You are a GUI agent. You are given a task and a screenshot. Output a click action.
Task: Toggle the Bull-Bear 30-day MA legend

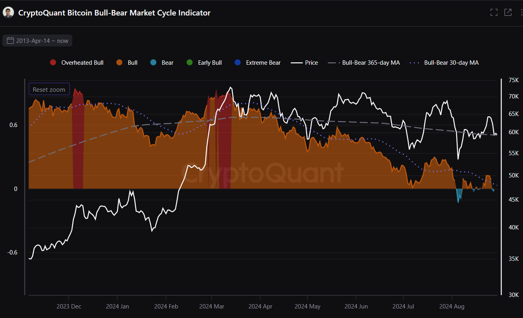point(444,63)
